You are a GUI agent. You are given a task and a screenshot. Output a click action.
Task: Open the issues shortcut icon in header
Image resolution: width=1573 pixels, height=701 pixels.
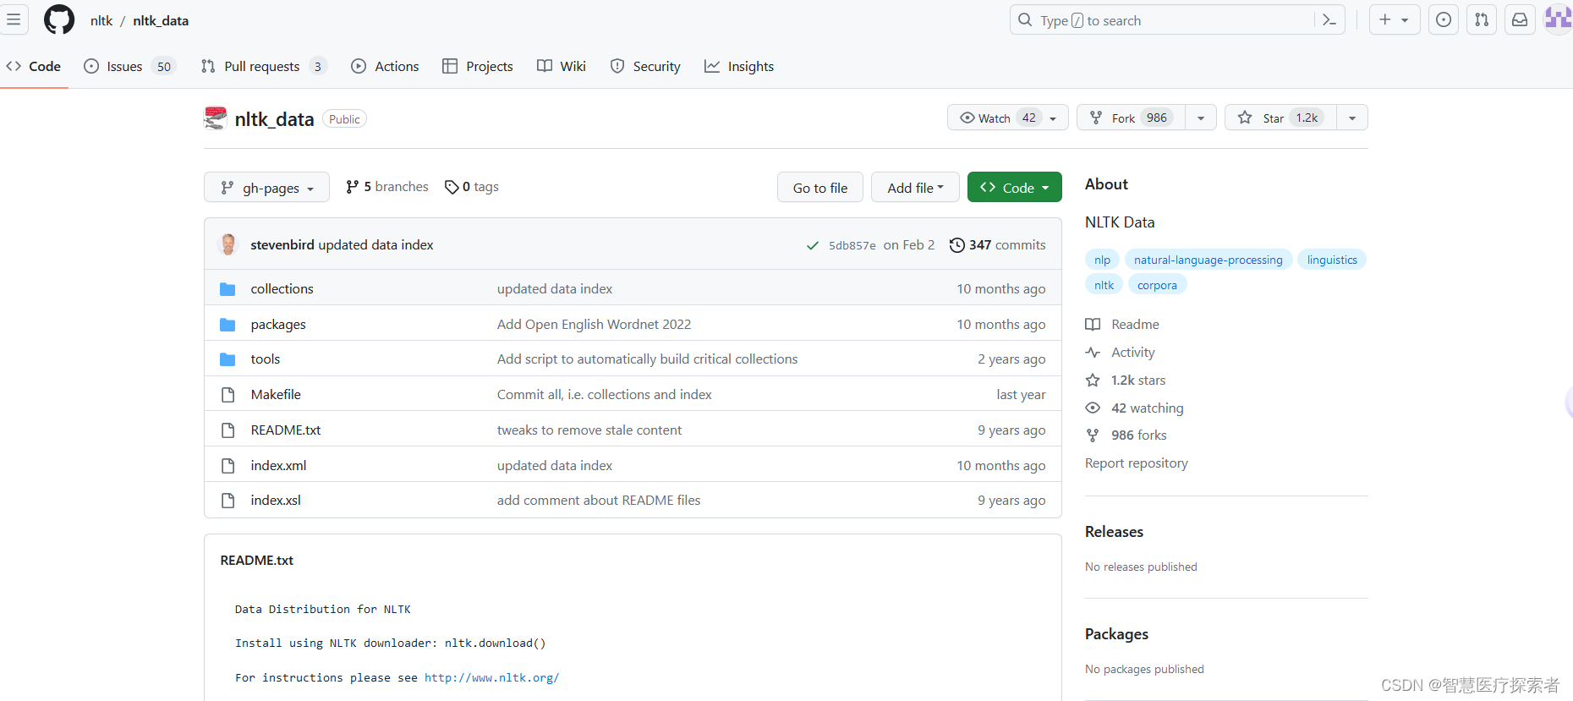click(1444, 19)
